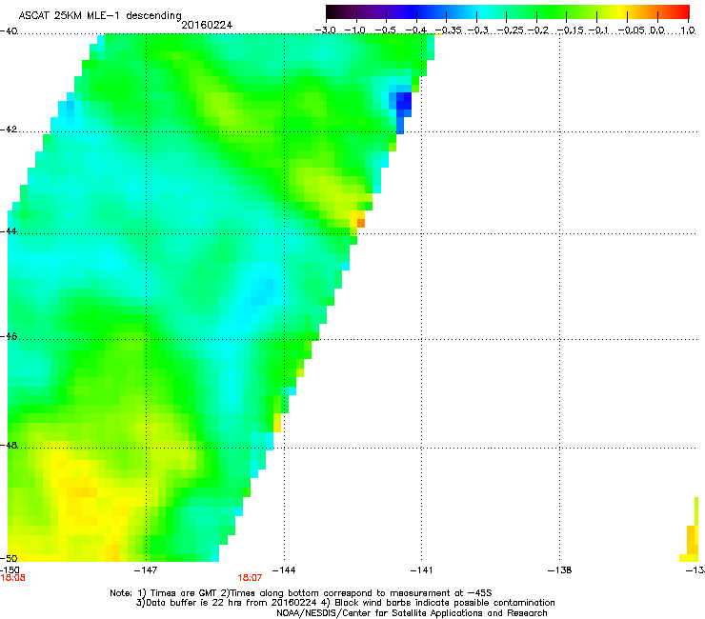This screenshot has width=705, height=619.
Task: Click the latitude label '-46'
Action: point(9,337)
